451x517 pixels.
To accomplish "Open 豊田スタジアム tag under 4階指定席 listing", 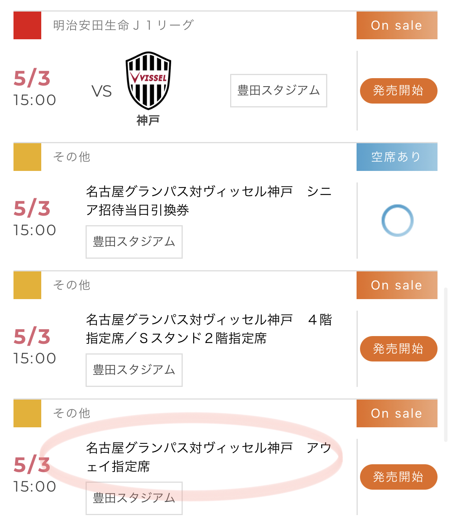I will coord(134,370).
